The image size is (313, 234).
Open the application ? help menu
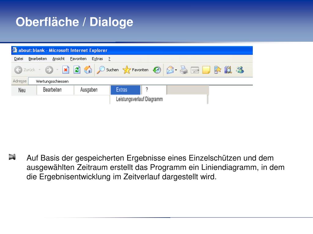[147, 90]
